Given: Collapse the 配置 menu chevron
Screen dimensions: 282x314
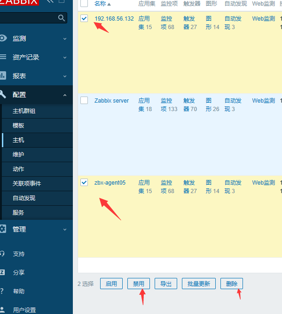Looking at the screenshot, I should [x=65, y=95].
